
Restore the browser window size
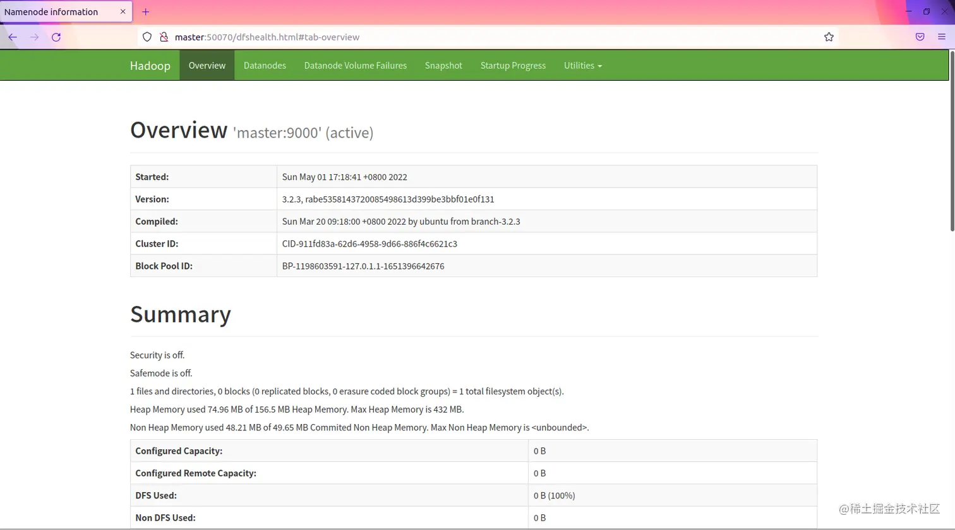tap(927, 11)
